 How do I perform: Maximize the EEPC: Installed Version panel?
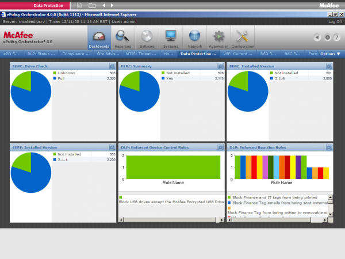pos(329,66)
